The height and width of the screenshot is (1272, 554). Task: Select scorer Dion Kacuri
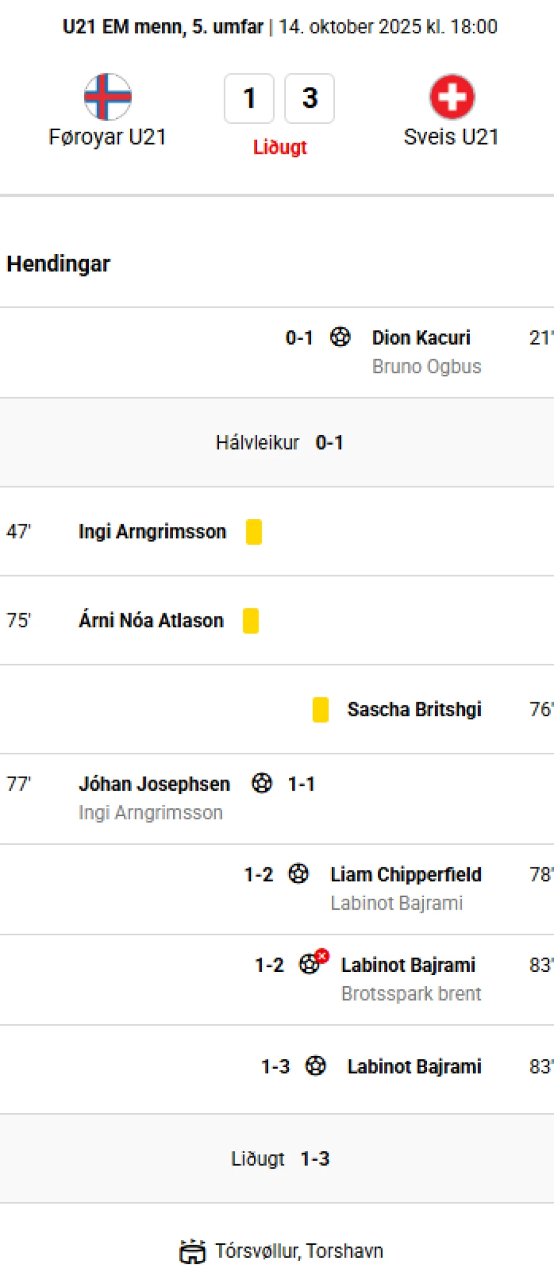click(421, 337)
